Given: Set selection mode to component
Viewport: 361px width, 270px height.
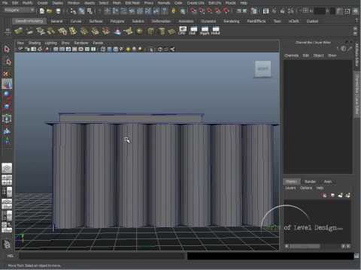Looking at the screenshot, I should click(89, 10).
